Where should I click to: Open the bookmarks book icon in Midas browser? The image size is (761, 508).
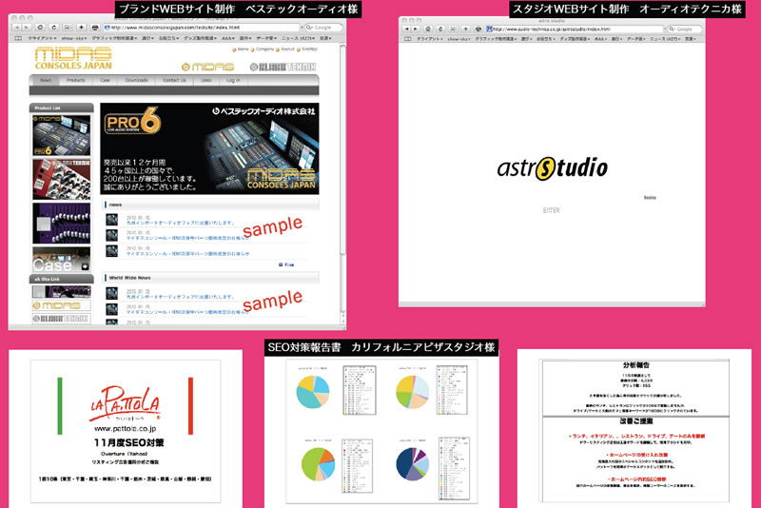click(x=18, y=38)
